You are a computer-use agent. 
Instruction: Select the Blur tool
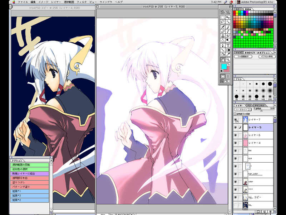[x=223, y=40]
